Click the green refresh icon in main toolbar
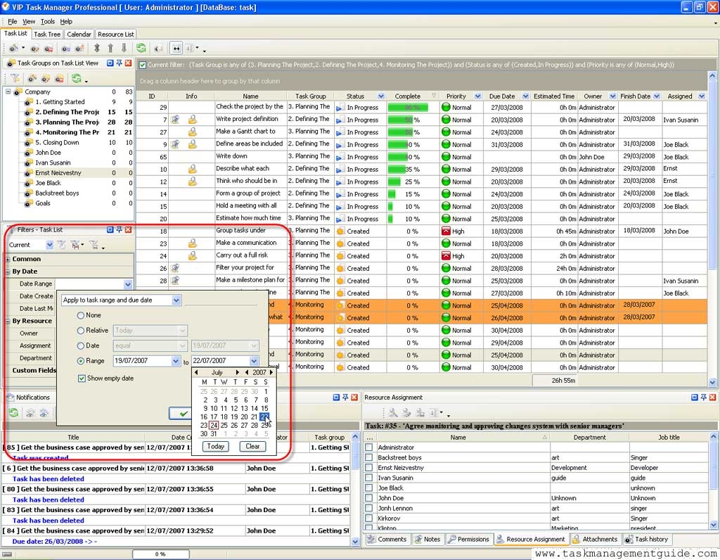 [x=141, y=49]
